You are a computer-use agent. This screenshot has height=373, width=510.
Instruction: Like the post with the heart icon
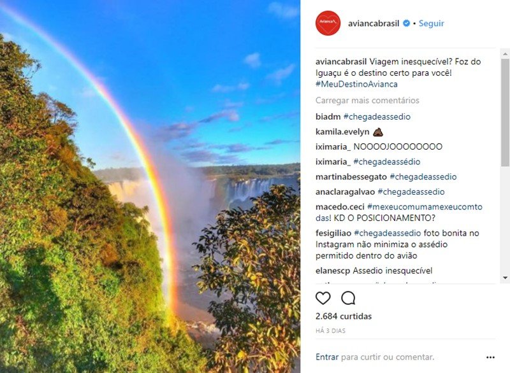click(323, 298)
